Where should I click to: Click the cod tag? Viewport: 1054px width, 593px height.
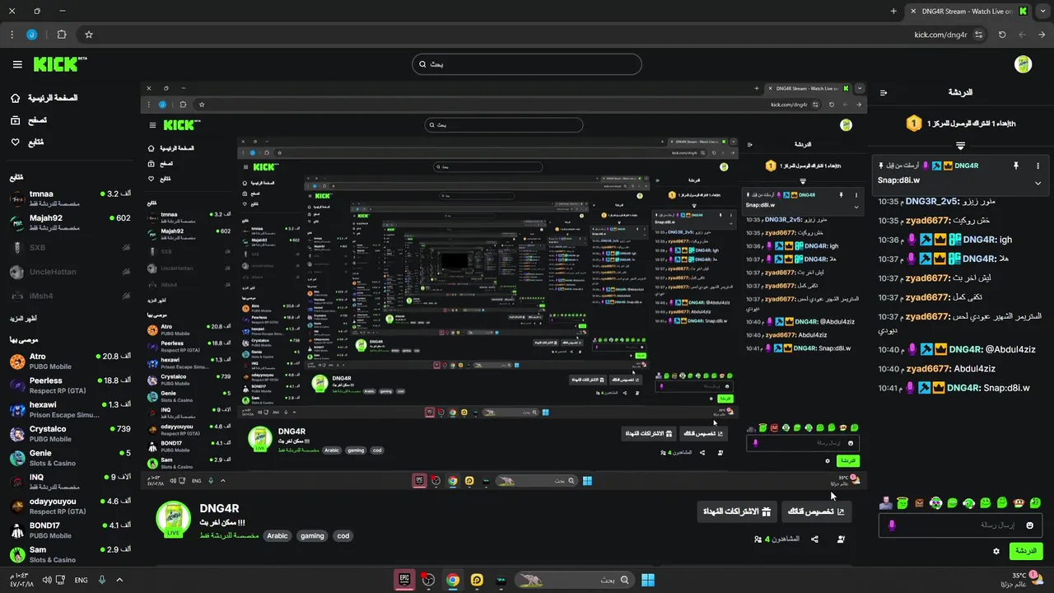[x=343, y=535]
